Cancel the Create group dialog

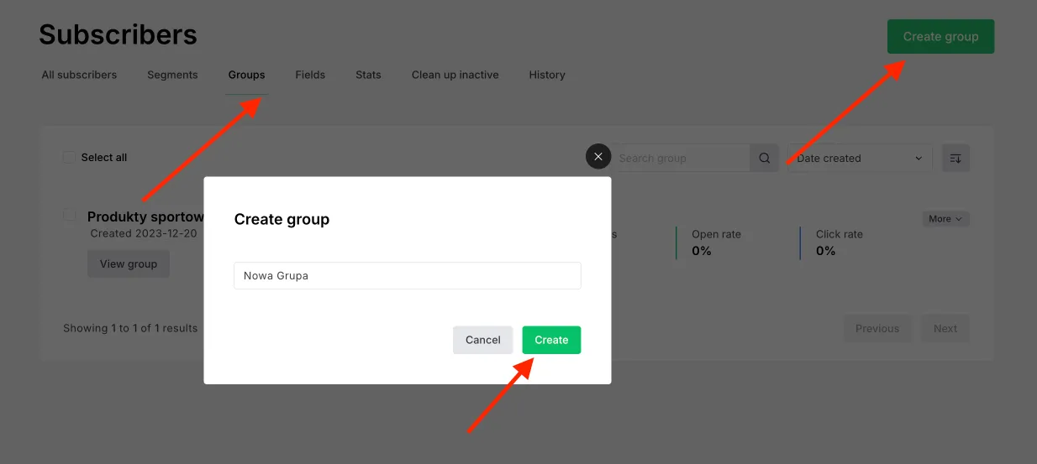coord(482,340)
